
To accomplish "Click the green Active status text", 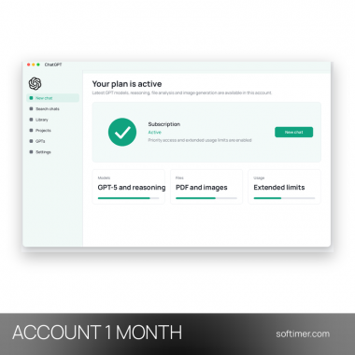I will point(155,133).
